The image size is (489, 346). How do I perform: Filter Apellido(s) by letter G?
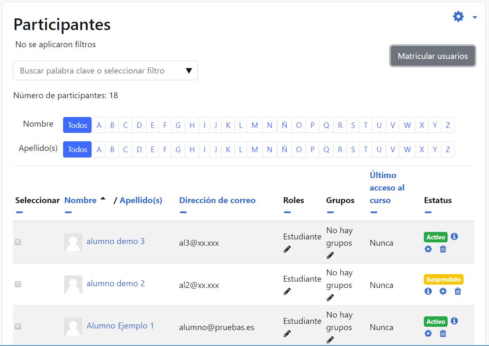pos(178,149)
